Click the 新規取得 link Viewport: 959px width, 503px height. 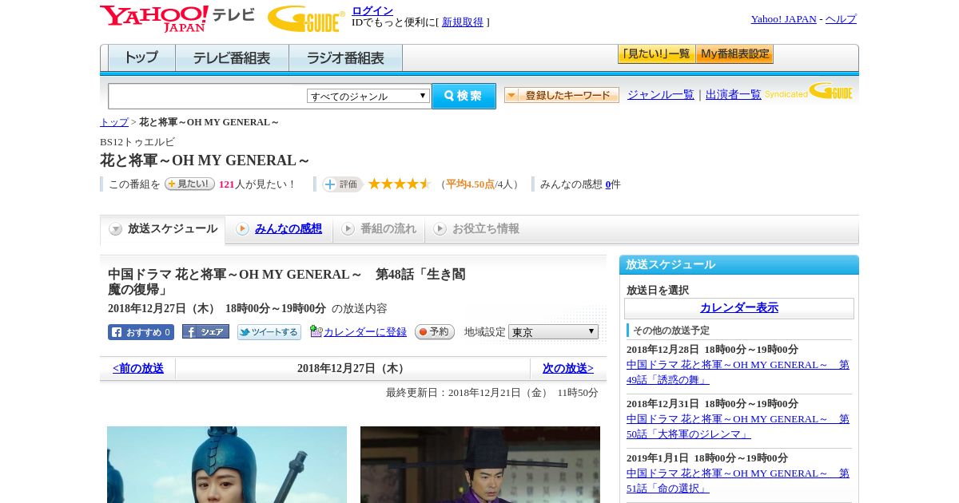(463, 22)
